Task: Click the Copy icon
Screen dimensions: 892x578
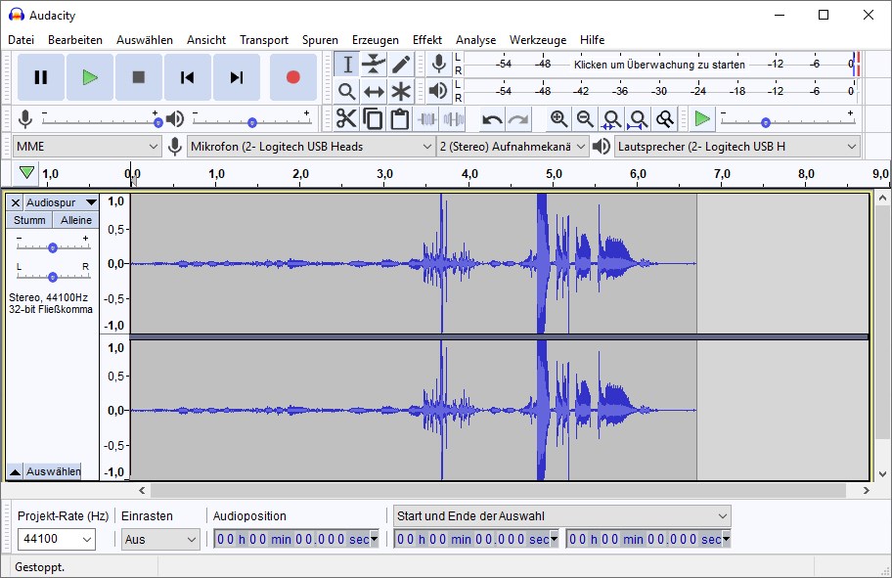Action: click(x=374, y=119)
